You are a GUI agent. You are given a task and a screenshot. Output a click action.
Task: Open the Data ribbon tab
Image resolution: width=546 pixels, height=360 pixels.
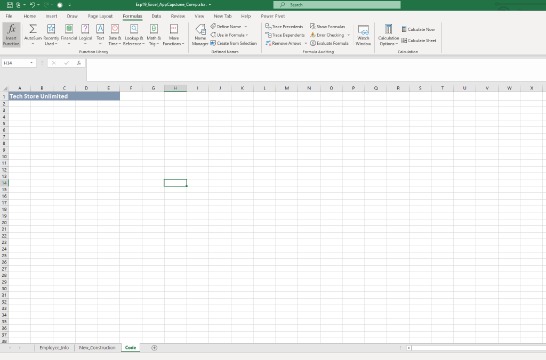pos(156,16)
